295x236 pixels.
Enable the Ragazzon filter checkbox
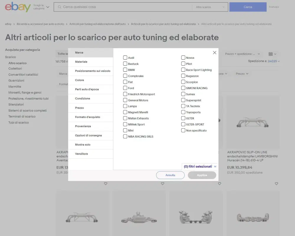[x=183, y=76]
